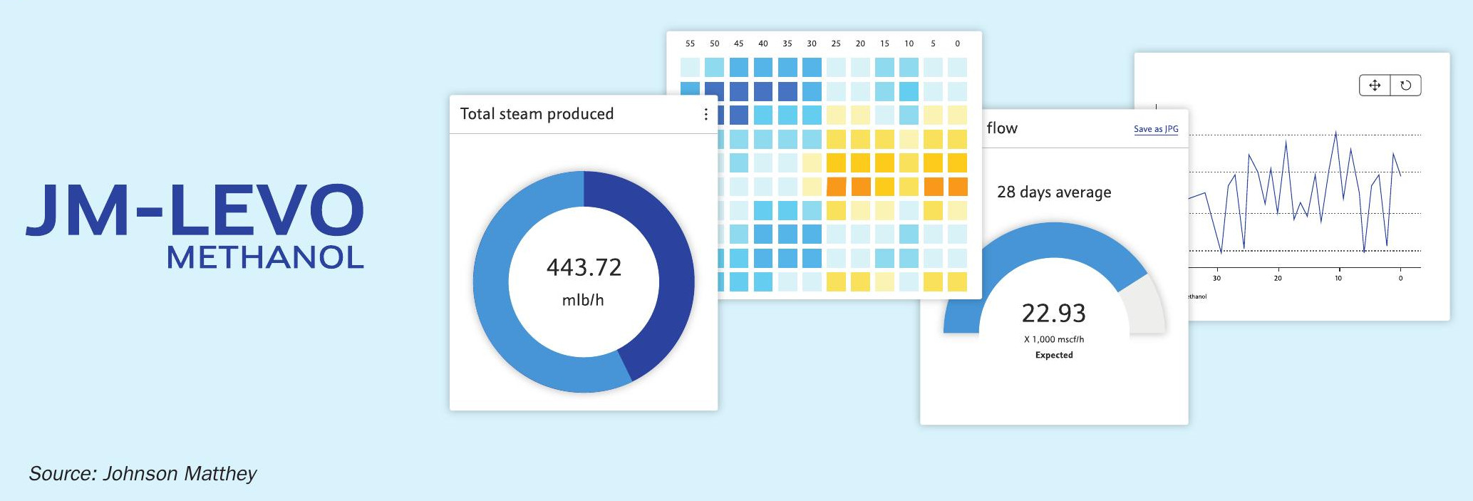Click heatmap column header 30
Screen dimensions: 1473x501
[812, 43]
